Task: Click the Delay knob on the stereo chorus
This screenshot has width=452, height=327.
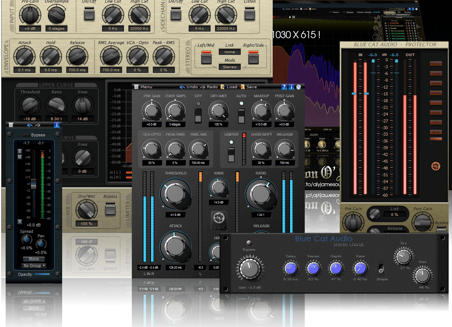Action: [x=290, y=269]
